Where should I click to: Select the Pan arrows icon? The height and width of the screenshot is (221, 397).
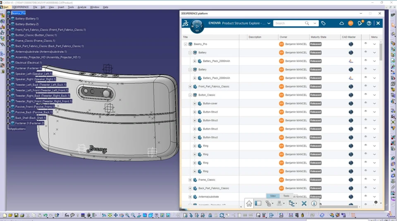(x=116, y=216)
